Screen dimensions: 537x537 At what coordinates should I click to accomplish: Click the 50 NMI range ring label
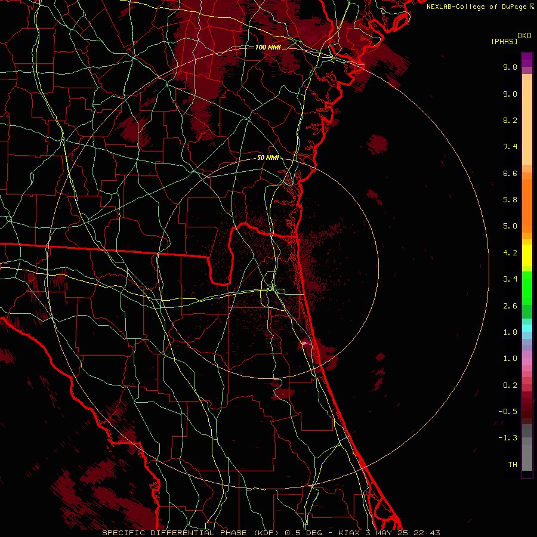(268, 158)
